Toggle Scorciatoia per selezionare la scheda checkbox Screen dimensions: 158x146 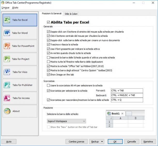(48, 91)
